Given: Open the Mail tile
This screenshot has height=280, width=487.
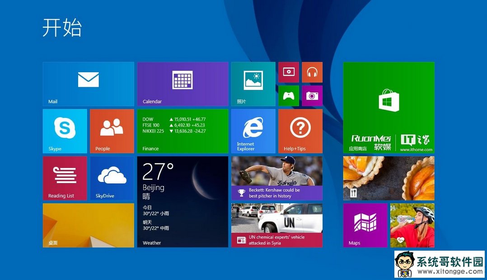Looking at the screenshot, I should tap(88, 84).
